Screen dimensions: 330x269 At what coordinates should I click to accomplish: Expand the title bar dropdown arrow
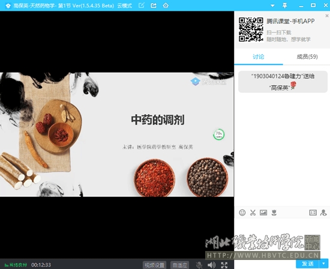pos(272,5)
